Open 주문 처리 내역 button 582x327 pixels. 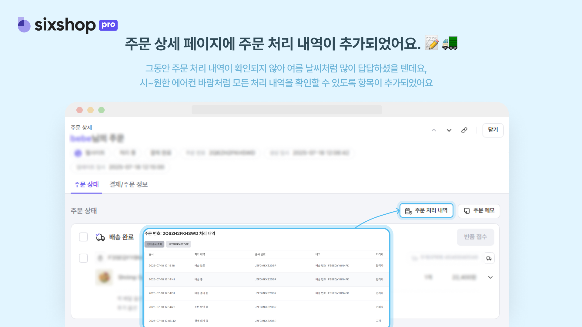426,210
